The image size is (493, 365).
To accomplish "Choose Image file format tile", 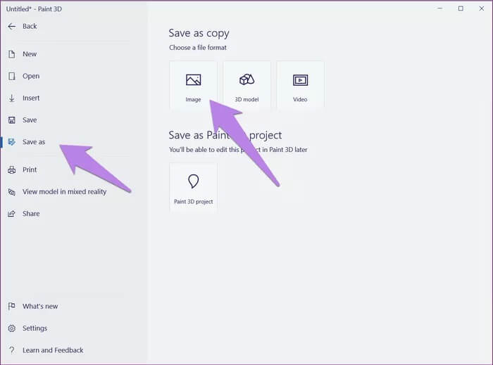I will tap(194, 85).
